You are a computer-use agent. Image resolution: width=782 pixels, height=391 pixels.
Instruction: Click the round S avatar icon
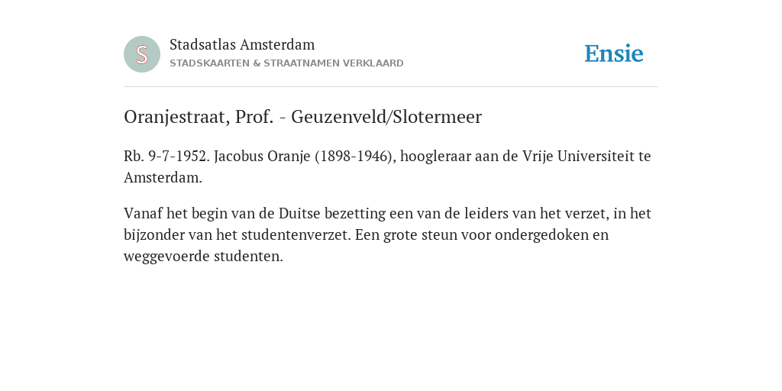tap(142, 54)
